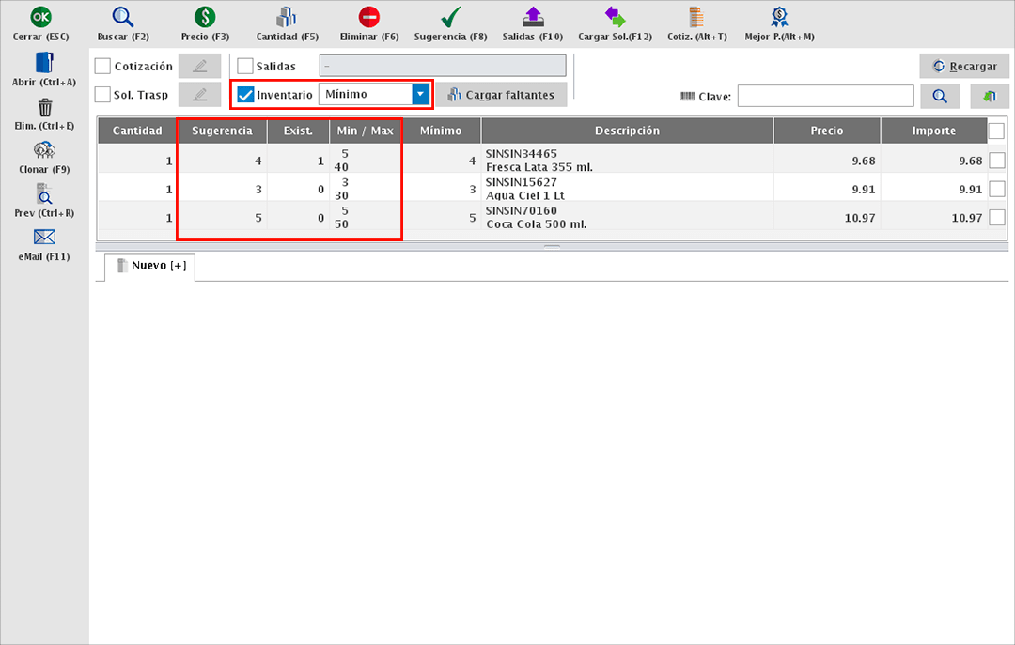The width and height of the screenshot is (1015, 645).
Task: Click the Buscar (F2) magnifier icon
Action: pyautogui.click(x=123, y=17)
